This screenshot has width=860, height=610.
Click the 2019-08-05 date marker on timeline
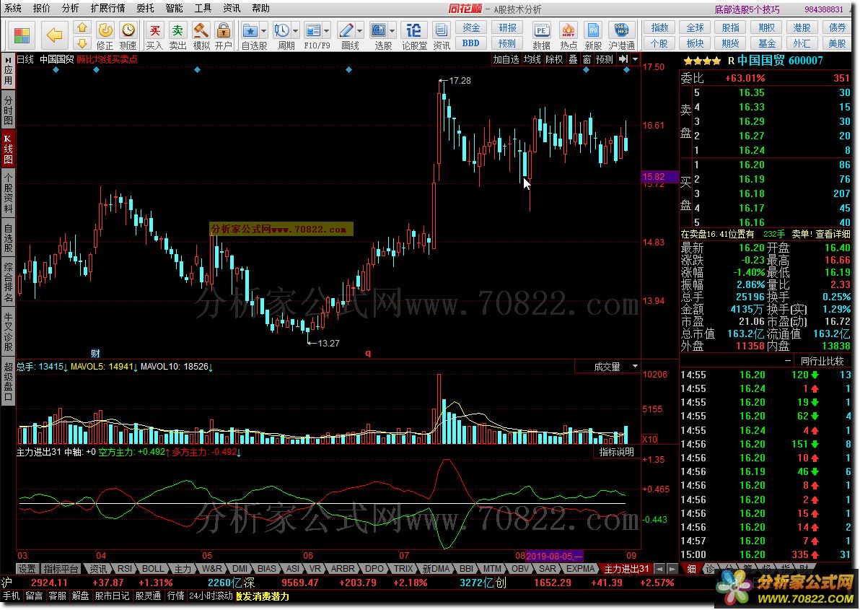point(555,556)
